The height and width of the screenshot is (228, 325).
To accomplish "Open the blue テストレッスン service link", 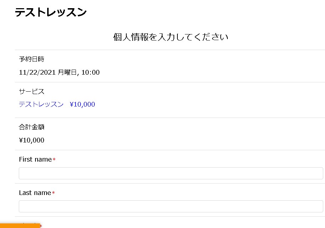I will pyautogui.click(x=41, y=104).
